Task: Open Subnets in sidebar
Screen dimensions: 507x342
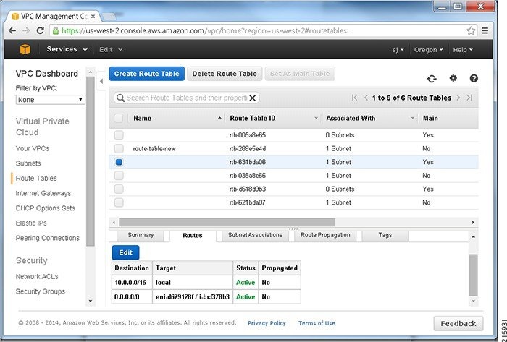Action: tap(28, 163)
